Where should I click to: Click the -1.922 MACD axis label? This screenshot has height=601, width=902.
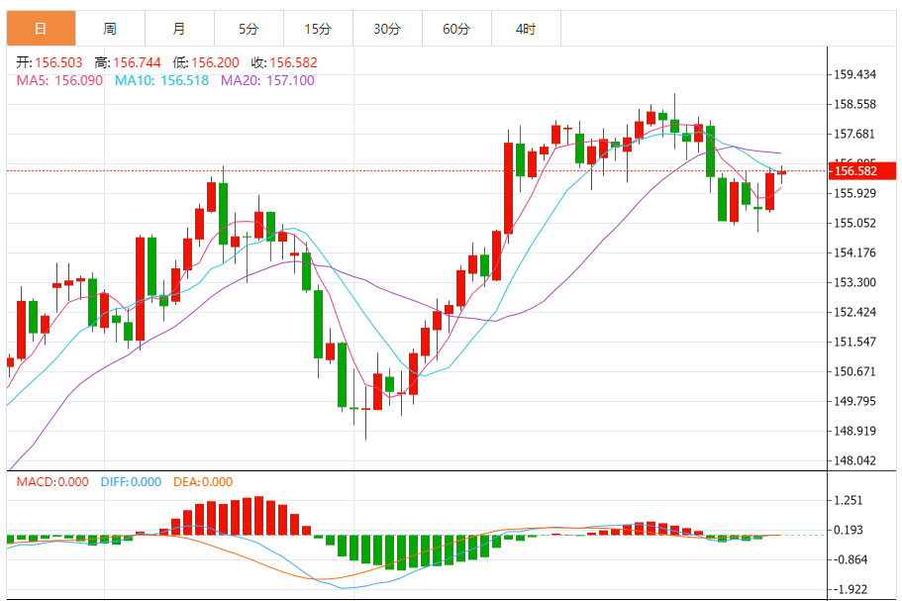pos(851,589)
